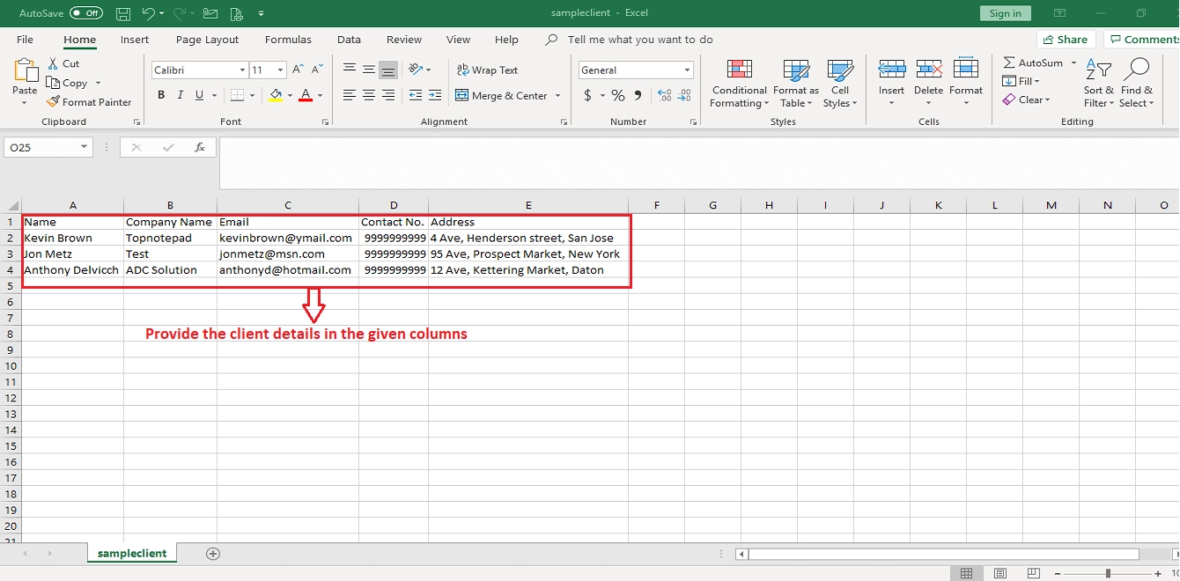Viewport: 1180px width, 581px height.
Task: Apply the Percent Style format
Action: [617, 95]
